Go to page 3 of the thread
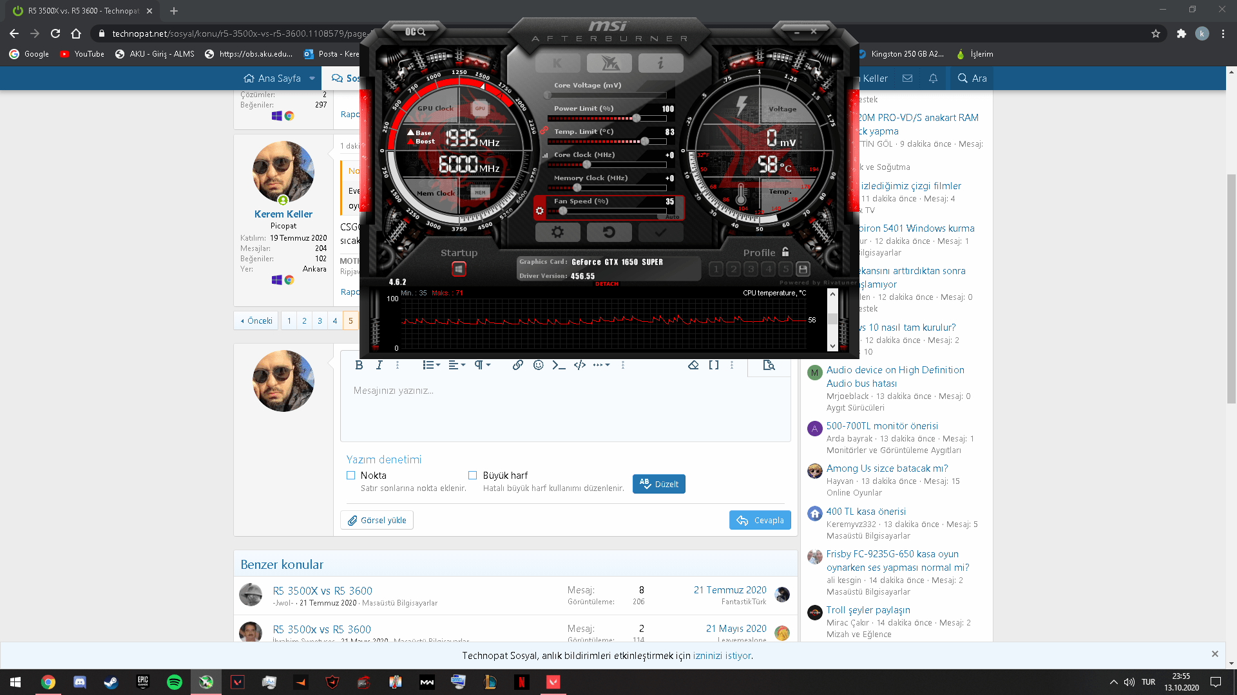 [320, 320]
